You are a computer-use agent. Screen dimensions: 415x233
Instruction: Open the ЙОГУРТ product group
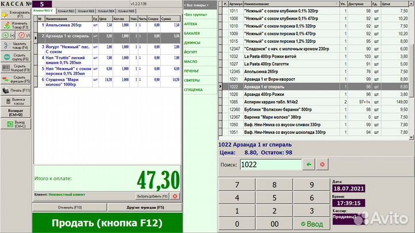coord(190,51)
